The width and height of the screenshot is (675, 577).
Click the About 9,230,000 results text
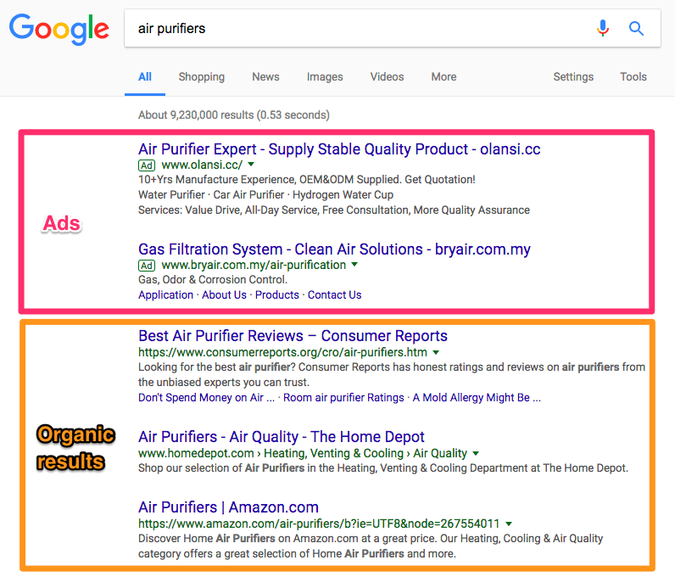pos(234,115)
